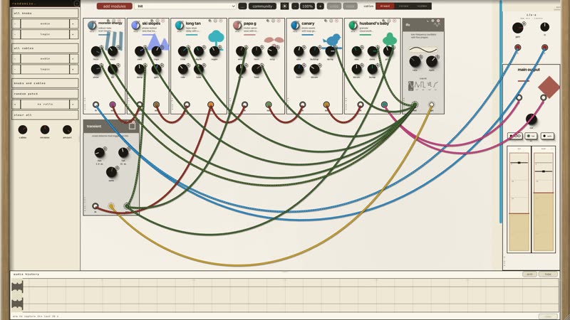570x320 pixels.
Task: Click the brightness sun icon in top toolbar
Action: (284, 6)
